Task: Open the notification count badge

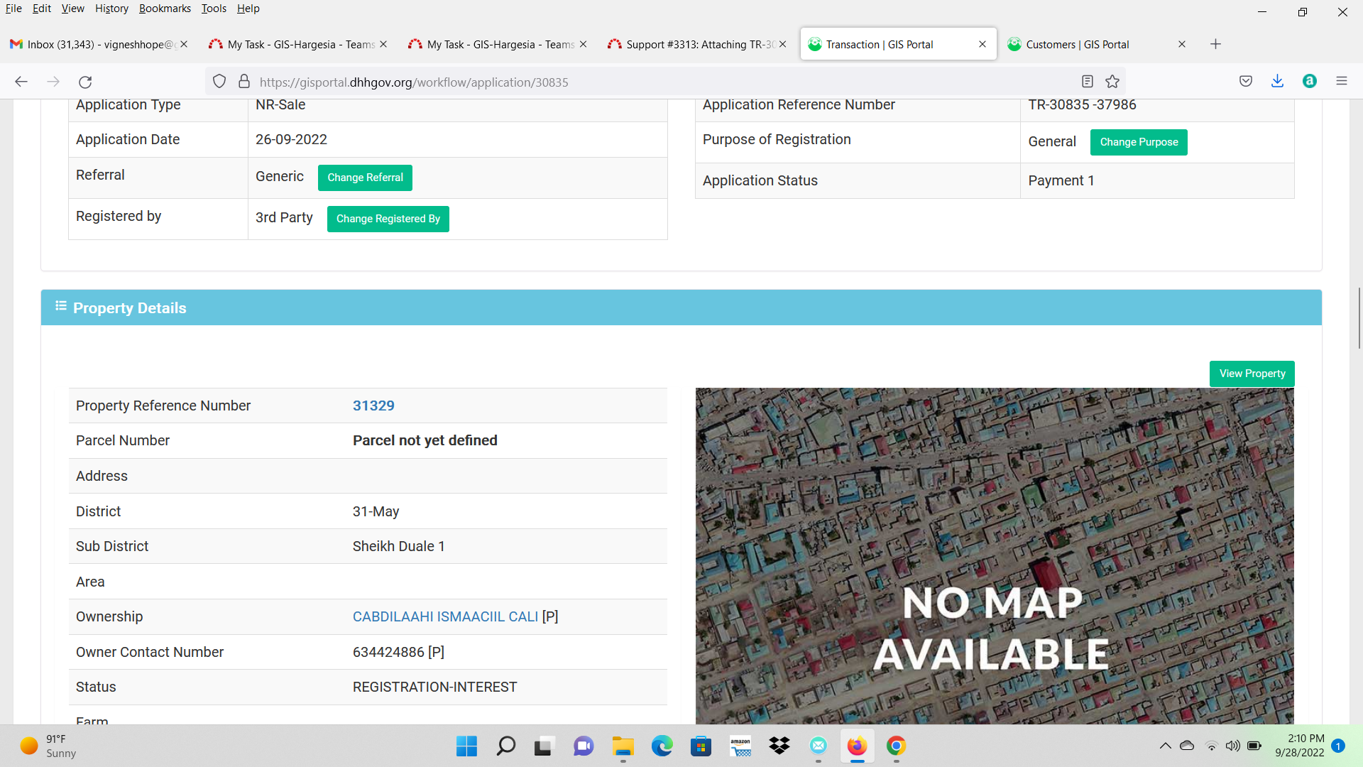Action: point(1338,746)
